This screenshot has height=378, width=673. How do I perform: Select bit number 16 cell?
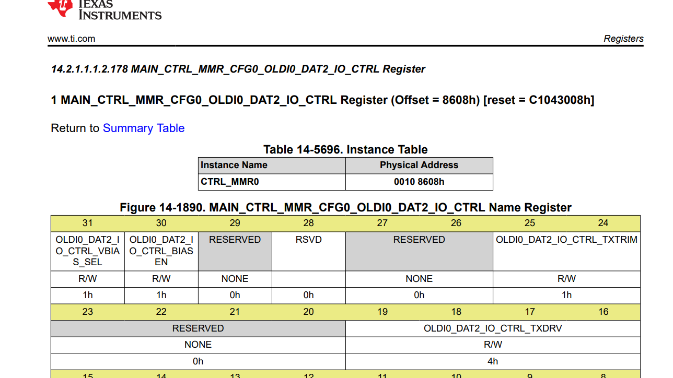[x=604, y=312]
